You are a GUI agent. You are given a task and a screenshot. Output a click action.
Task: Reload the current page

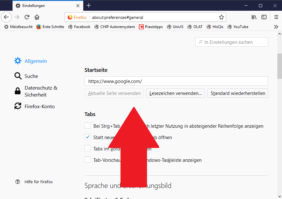(x=27, y=17)
